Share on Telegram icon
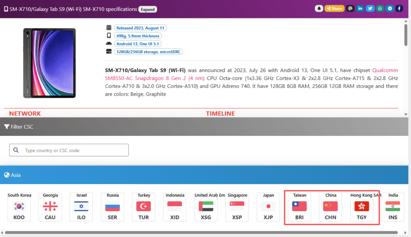 pos(390,9)
